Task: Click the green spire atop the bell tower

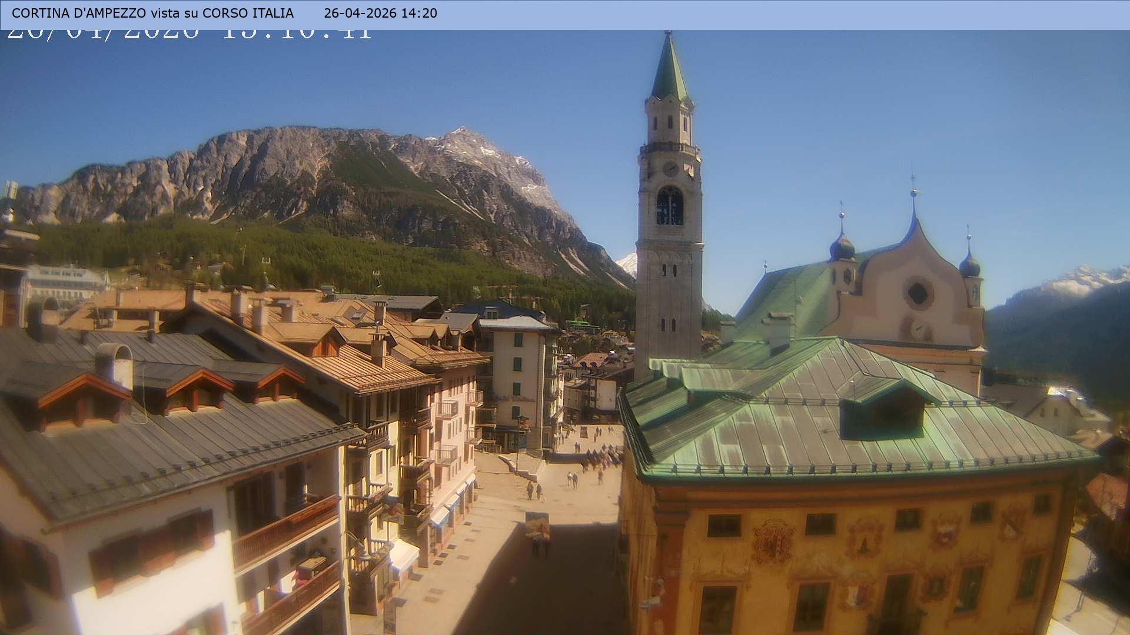Action: click(x=669, y=72)
